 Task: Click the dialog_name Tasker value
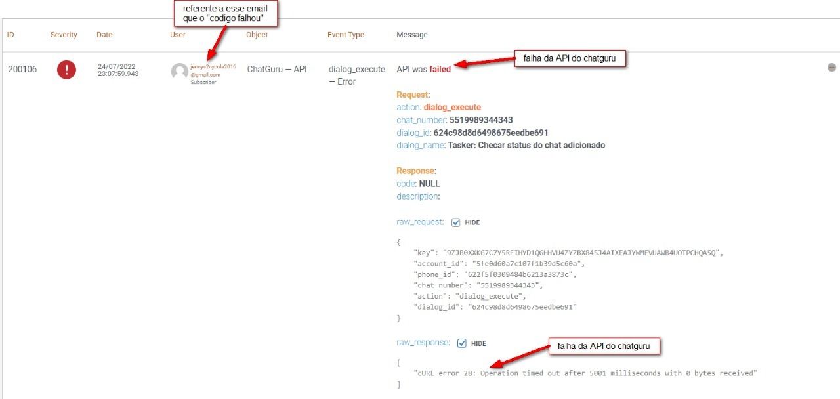click(527, 145)
